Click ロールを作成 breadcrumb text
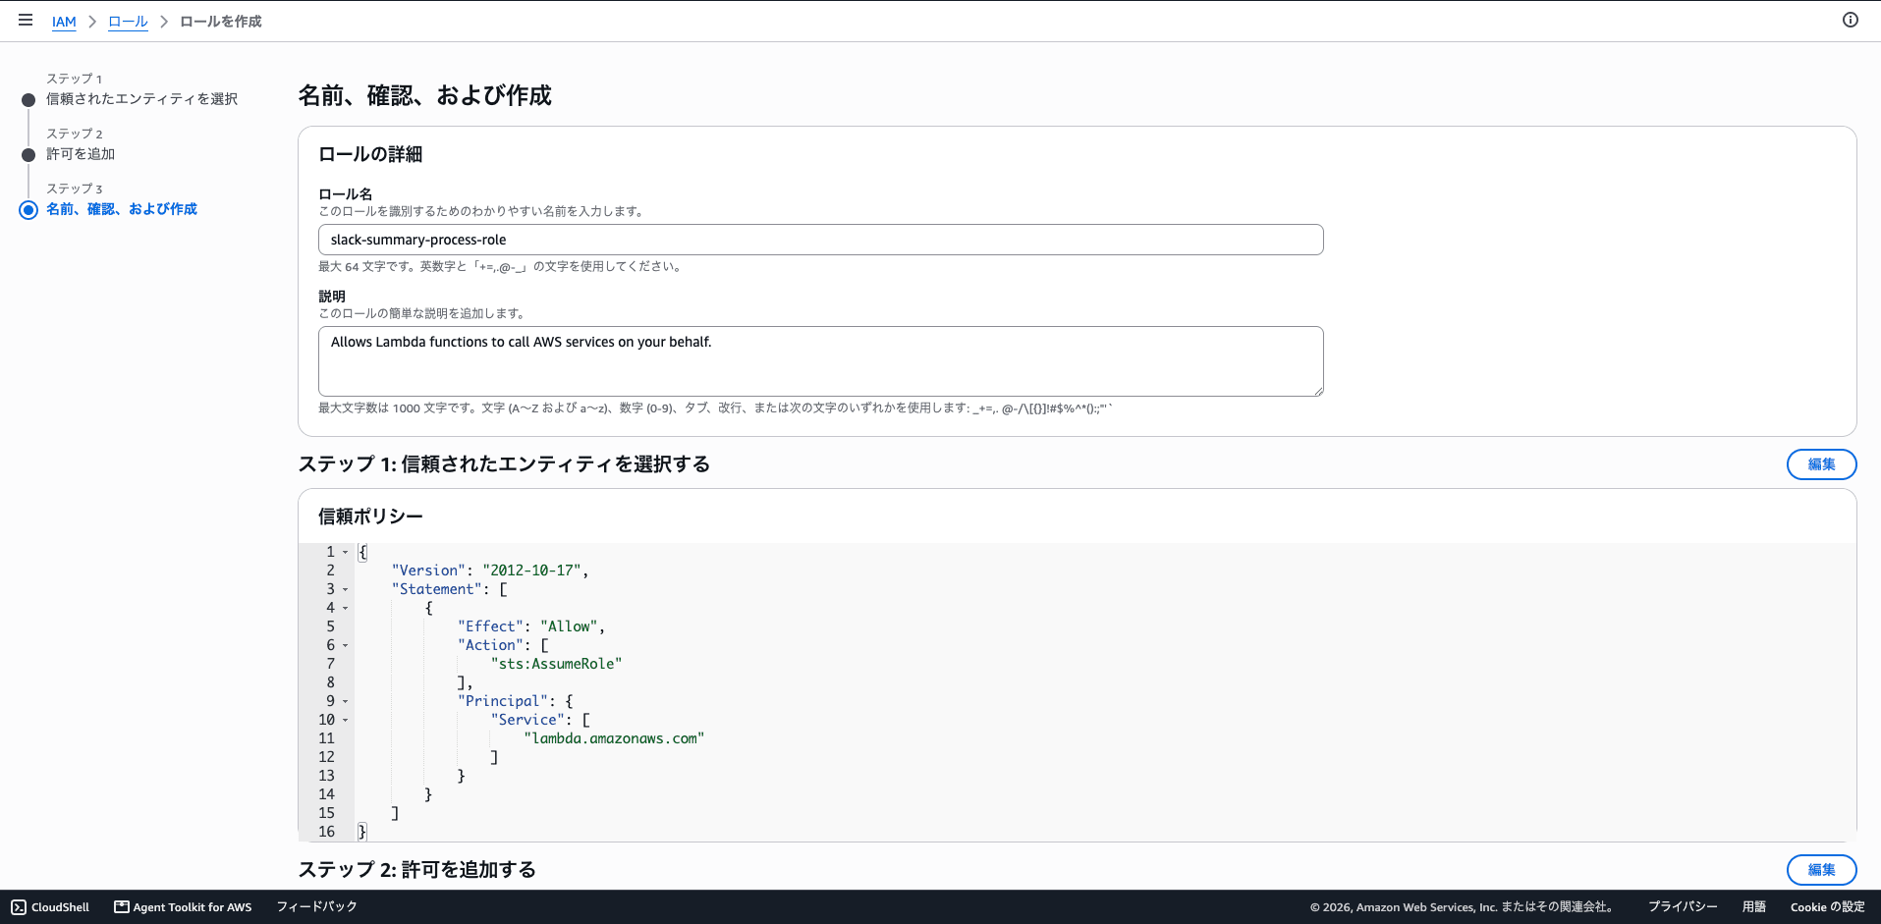The height and width of the screenshot is (924, 1881). click(x=221, y=22)
